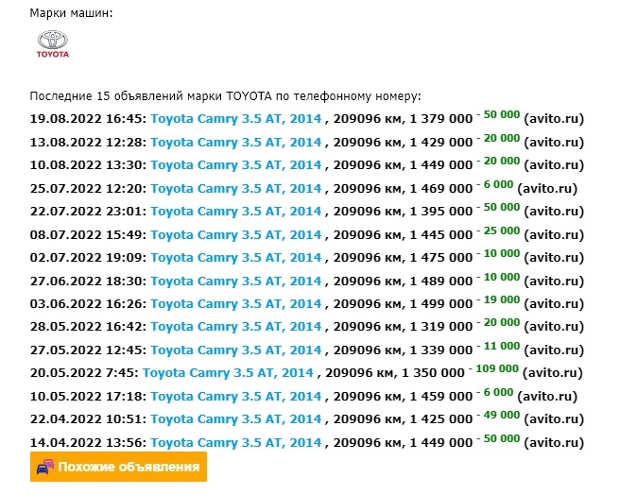This screenshot has width=637, height=495.
Task: Click (avito.ru) in the 10.05.2022 row
Action: (x=547, y=397)
